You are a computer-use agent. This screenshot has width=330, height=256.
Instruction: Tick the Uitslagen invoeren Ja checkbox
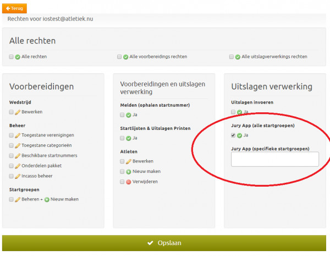[x=233, y=112]
